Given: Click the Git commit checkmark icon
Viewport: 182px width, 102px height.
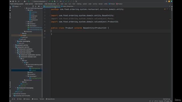Looking at the screenshot, I should (66, 1).
